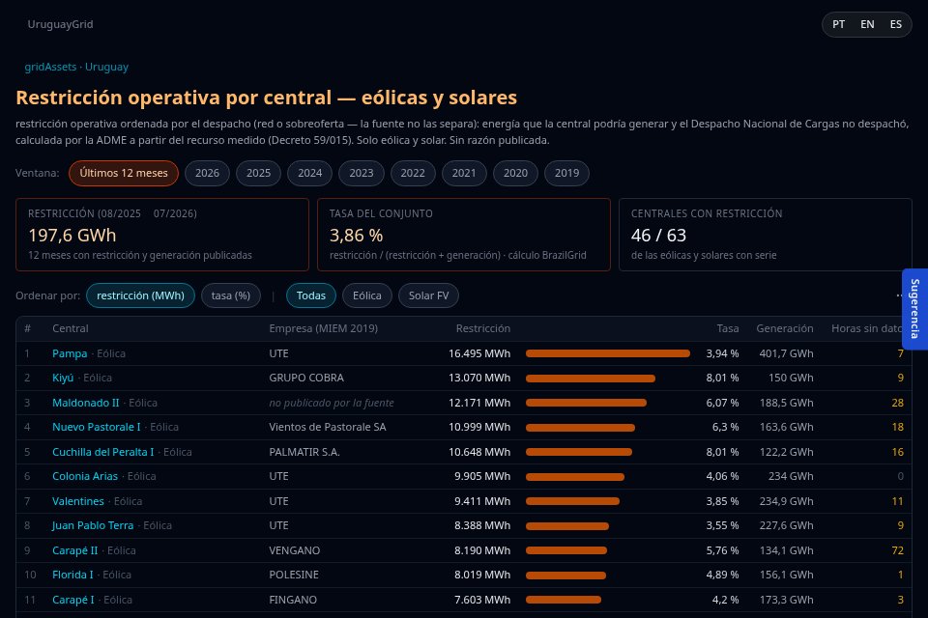Image resolution: width=928 pixels, height=618 pixels.
Task: Open the Maldonado II plant link
Action: (85, 403)
